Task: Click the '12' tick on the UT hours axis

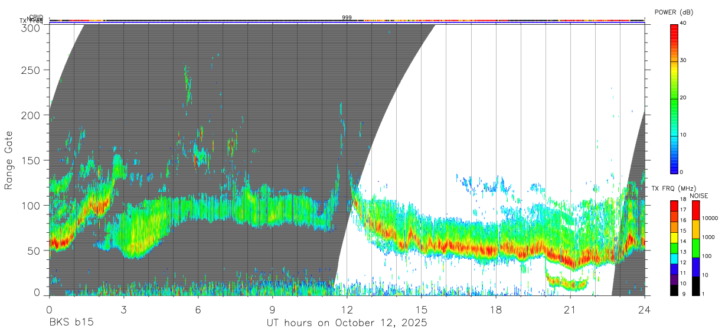Action: 347,310
